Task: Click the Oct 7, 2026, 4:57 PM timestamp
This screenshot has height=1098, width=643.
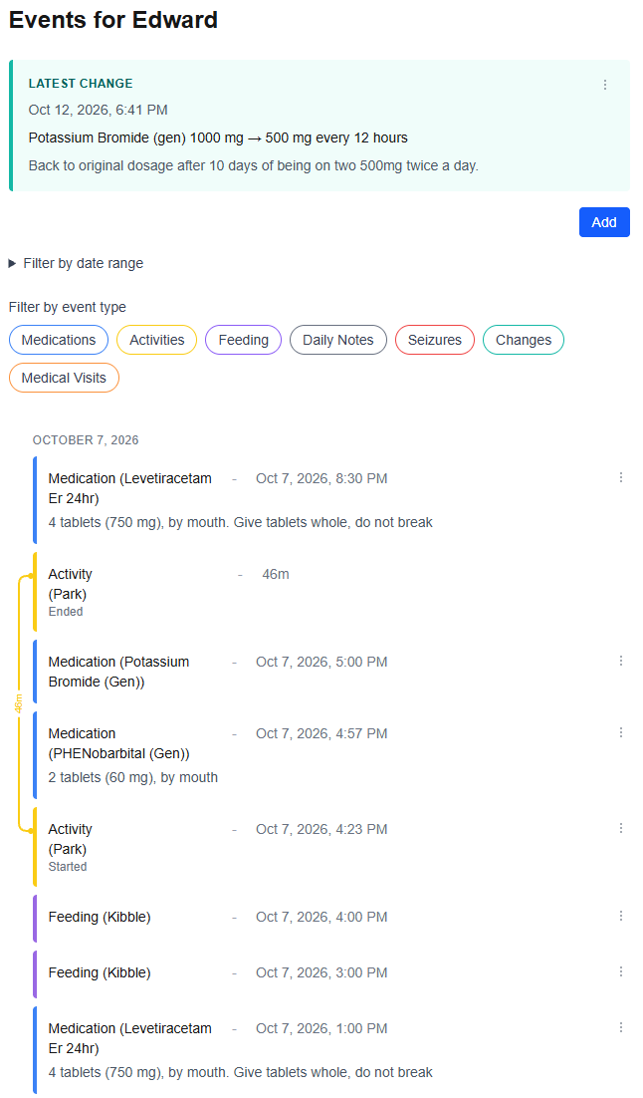Action: click(x=321, y=734)
